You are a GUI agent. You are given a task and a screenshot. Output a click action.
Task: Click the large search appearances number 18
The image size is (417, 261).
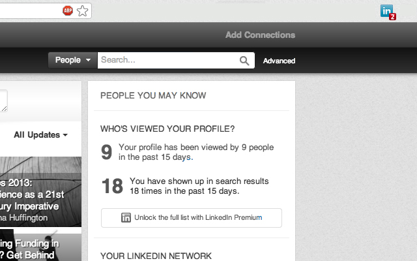(x=112, y=187)
